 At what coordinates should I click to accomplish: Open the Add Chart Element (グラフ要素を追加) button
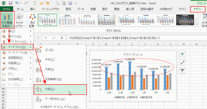point(7,20)
